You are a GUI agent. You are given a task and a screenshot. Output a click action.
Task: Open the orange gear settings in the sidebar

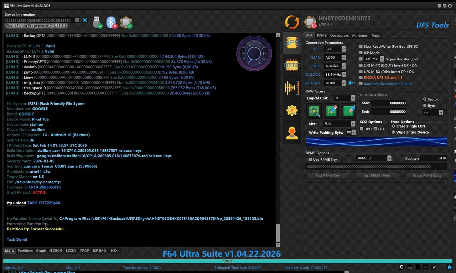(292, 110)
